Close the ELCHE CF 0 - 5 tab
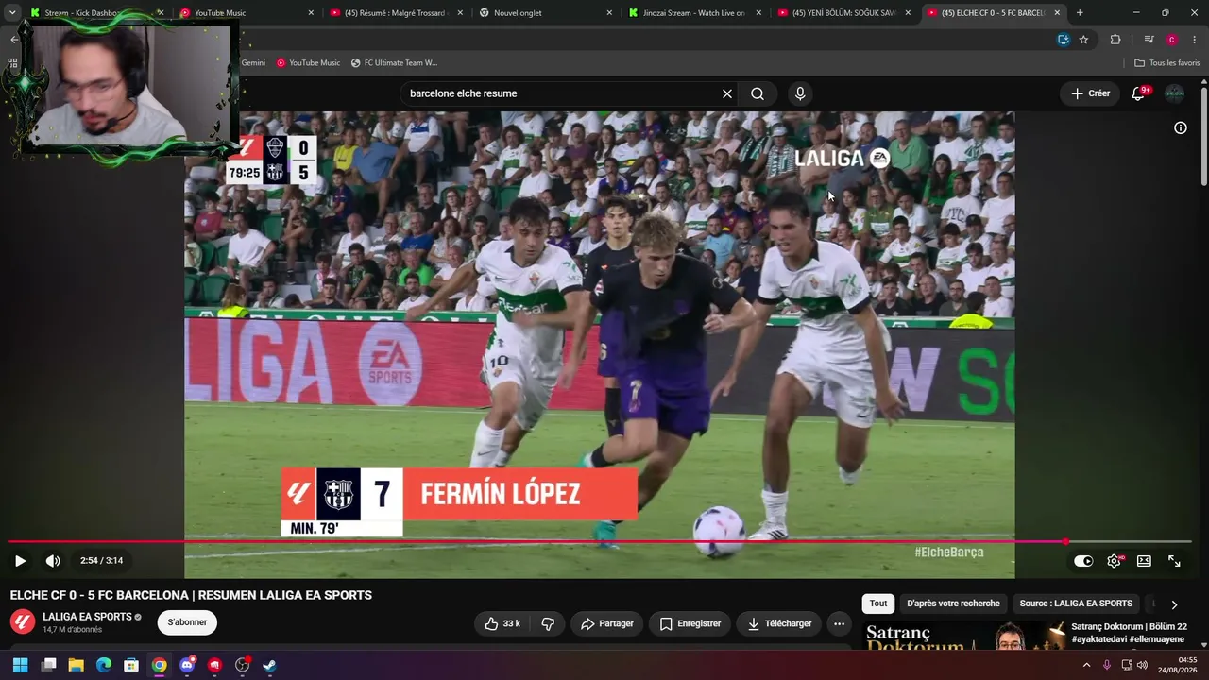1209x680 pixels. pyautogui.click(x=1057, y=13)
